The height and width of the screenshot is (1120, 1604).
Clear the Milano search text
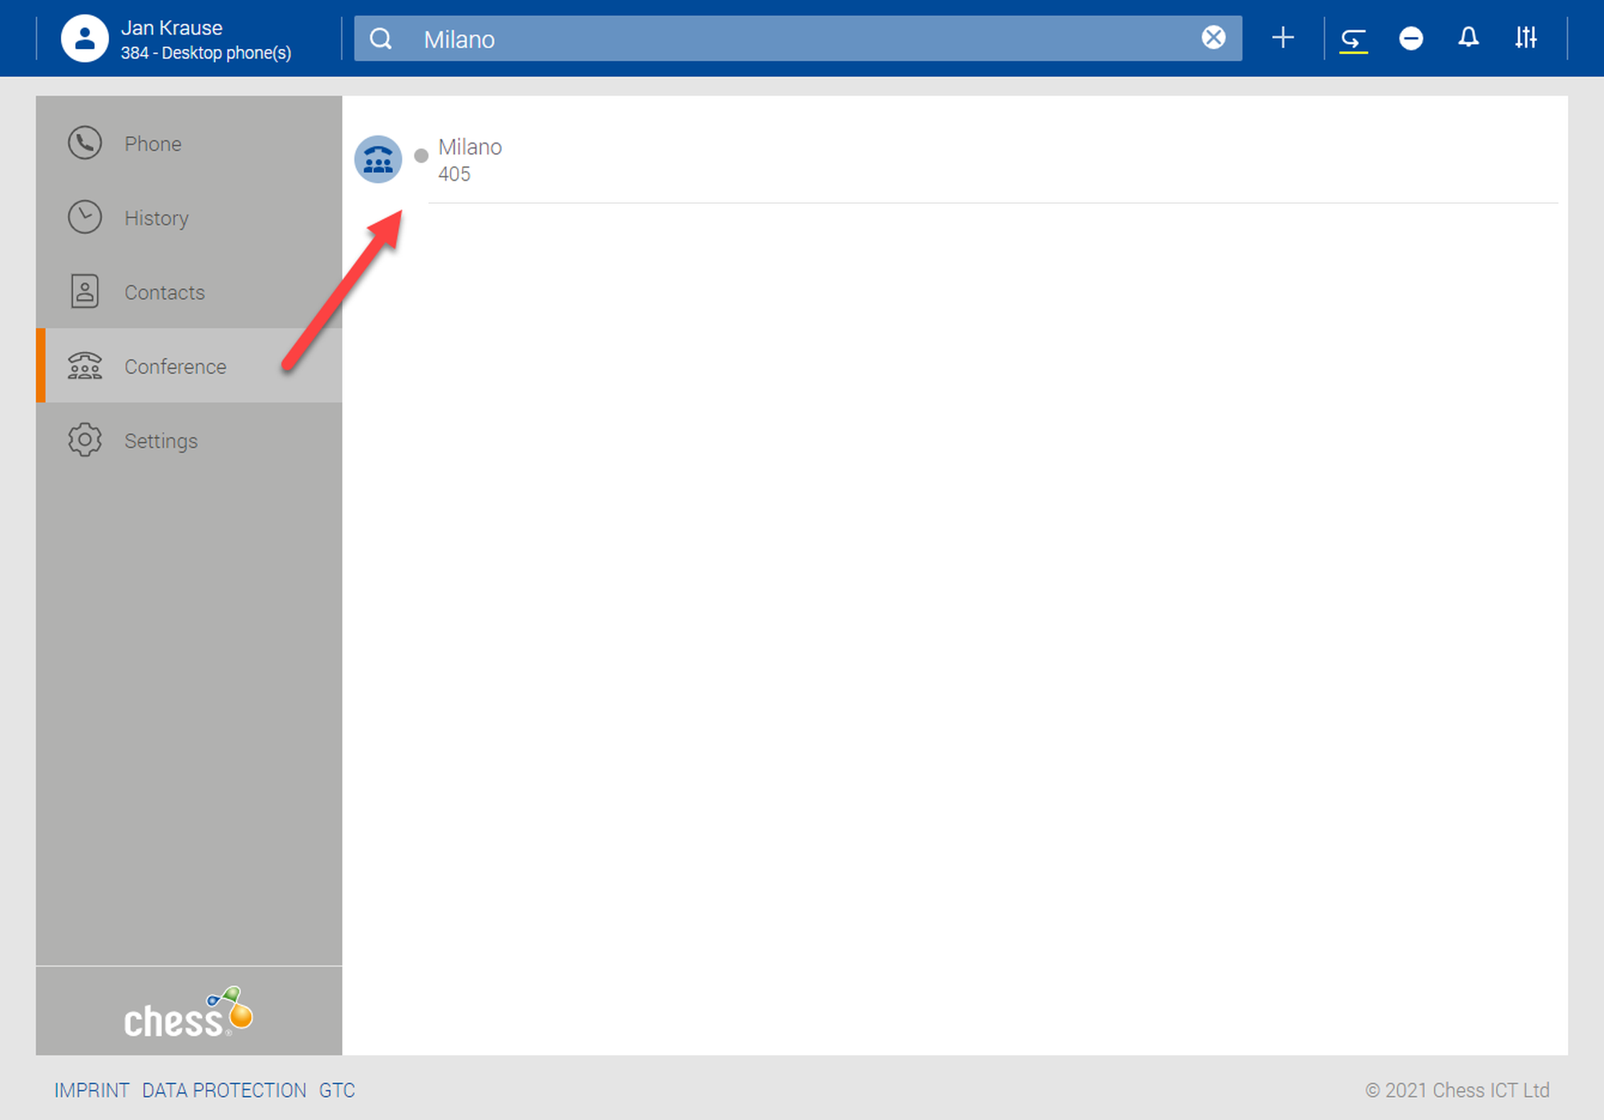[1213, 38]
